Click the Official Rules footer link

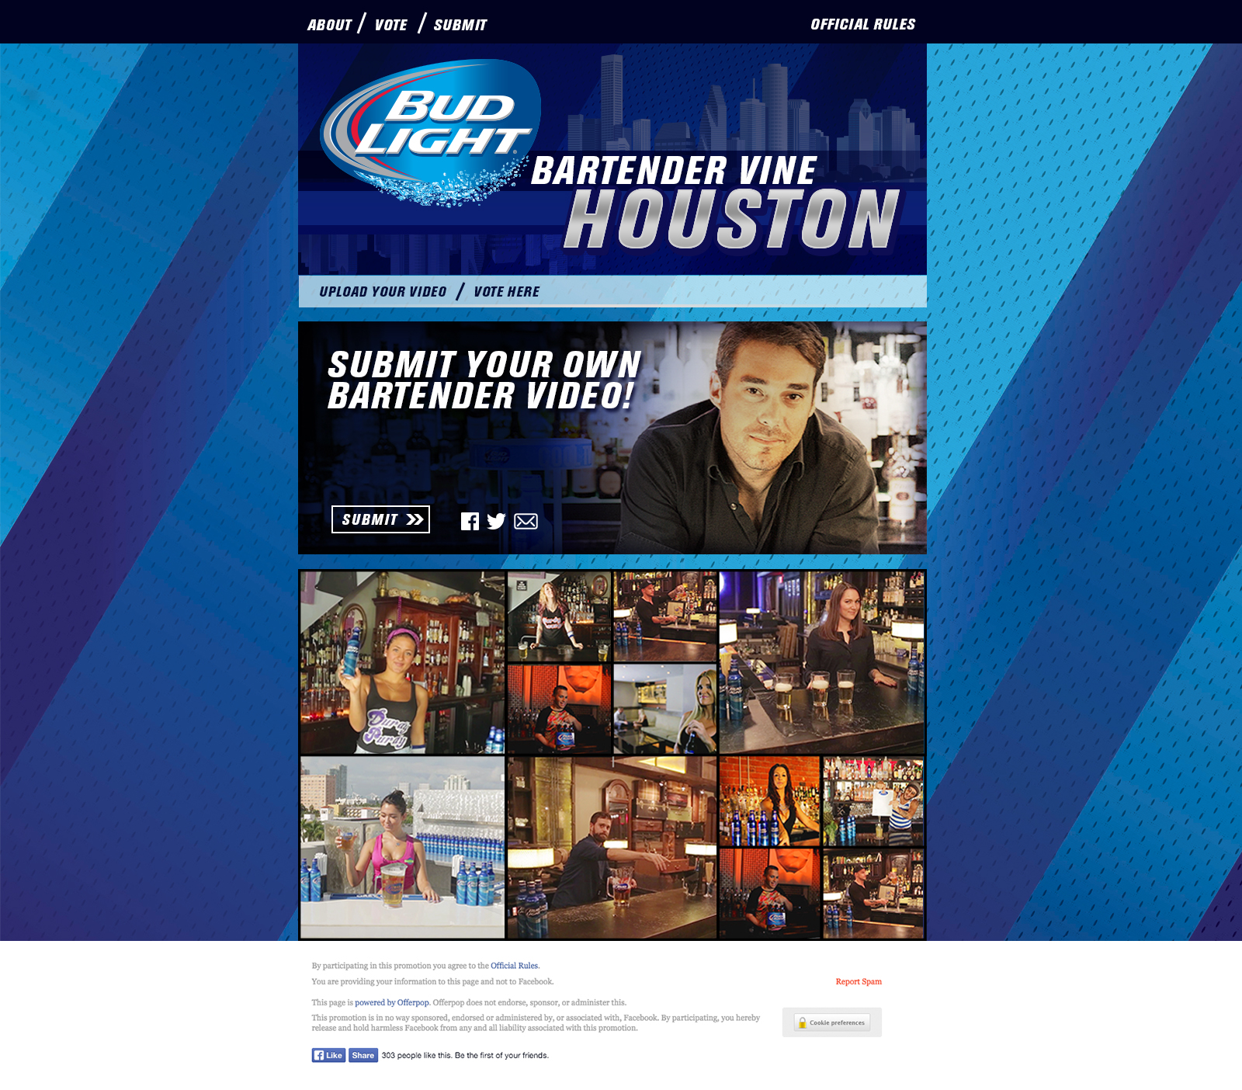[514, 966]
